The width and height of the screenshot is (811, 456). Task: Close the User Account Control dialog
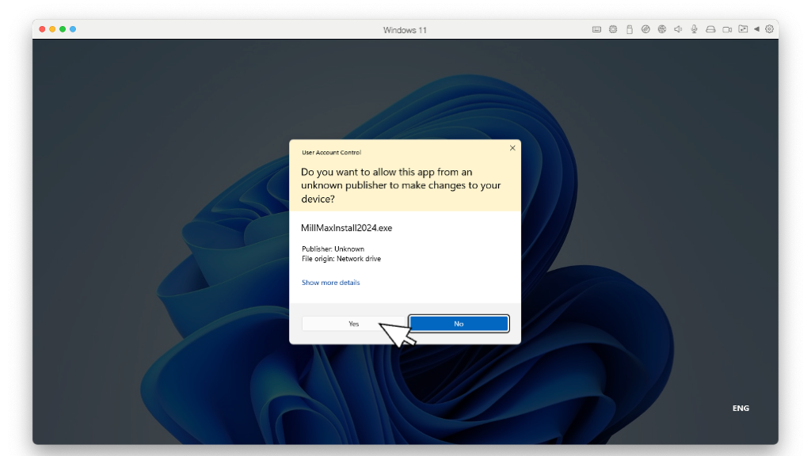tap(512, 148)
